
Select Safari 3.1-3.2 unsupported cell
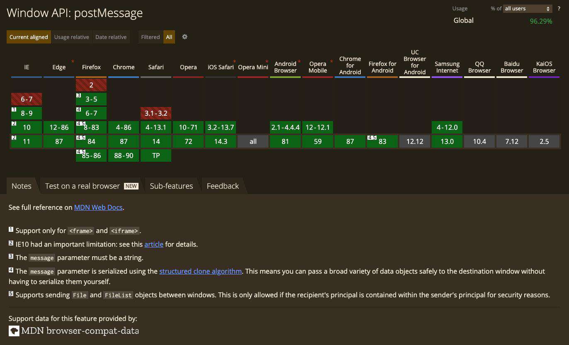[x=156, y=113]
